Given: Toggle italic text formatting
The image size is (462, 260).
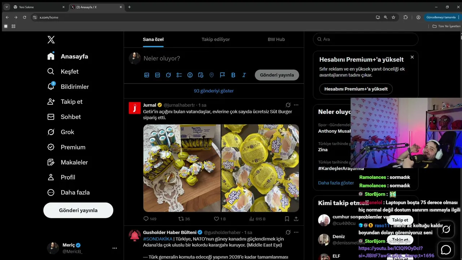Looking at the screenshot, I should pos(244,75).
